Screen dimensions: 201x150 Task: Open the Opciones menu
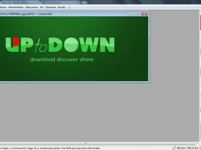[51, 7]
